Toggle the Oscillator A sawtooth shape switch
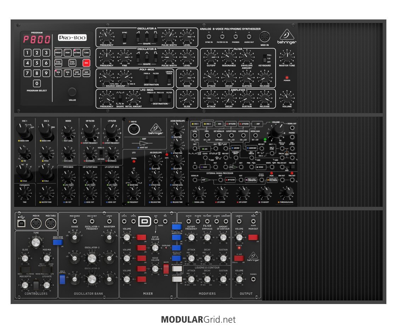The height and width of the screenshot is (327, 397). [x=138, y=38]
